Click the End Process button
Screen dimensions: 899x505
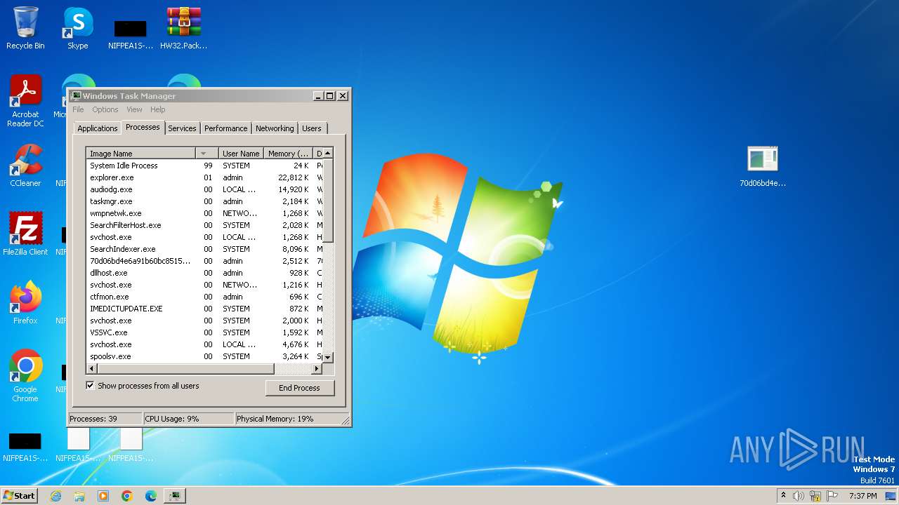pyautogui.click(x=299, y=388)
